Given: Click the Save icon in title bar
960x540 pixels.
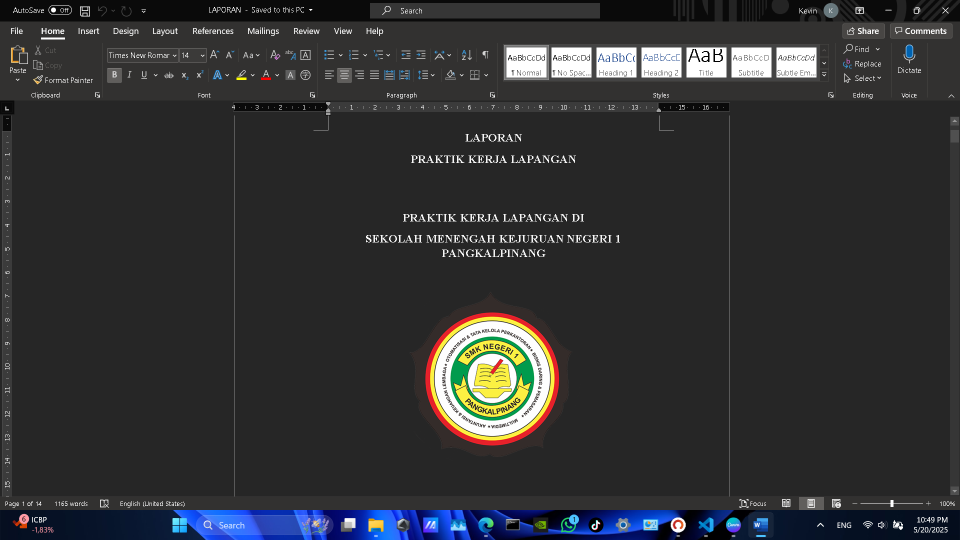Looking at the screenshot, I should coord(85,10).
